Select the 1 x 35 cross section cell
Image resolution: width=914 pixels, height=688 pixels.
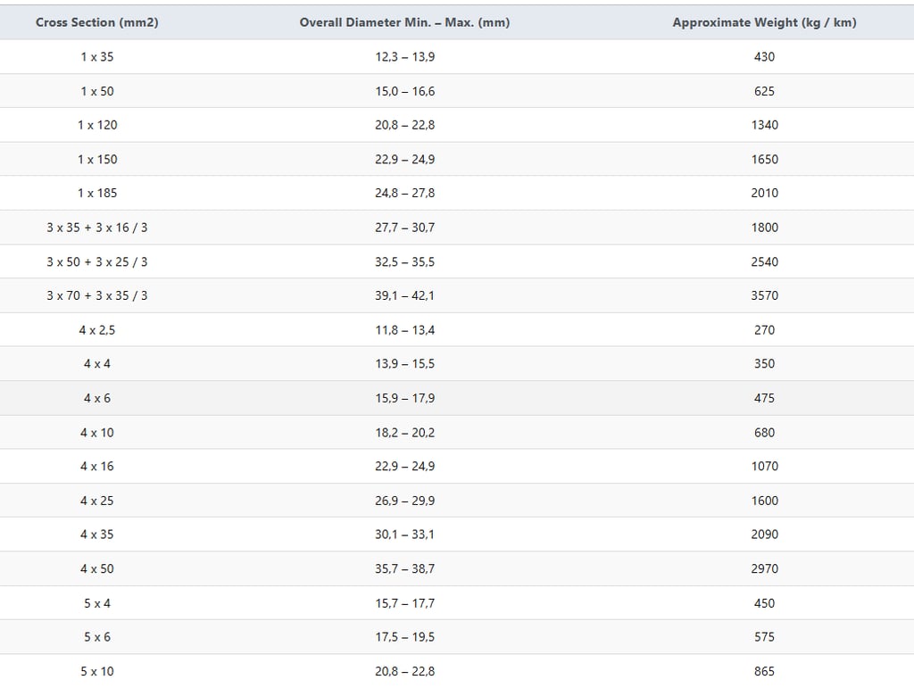(97, 56)
